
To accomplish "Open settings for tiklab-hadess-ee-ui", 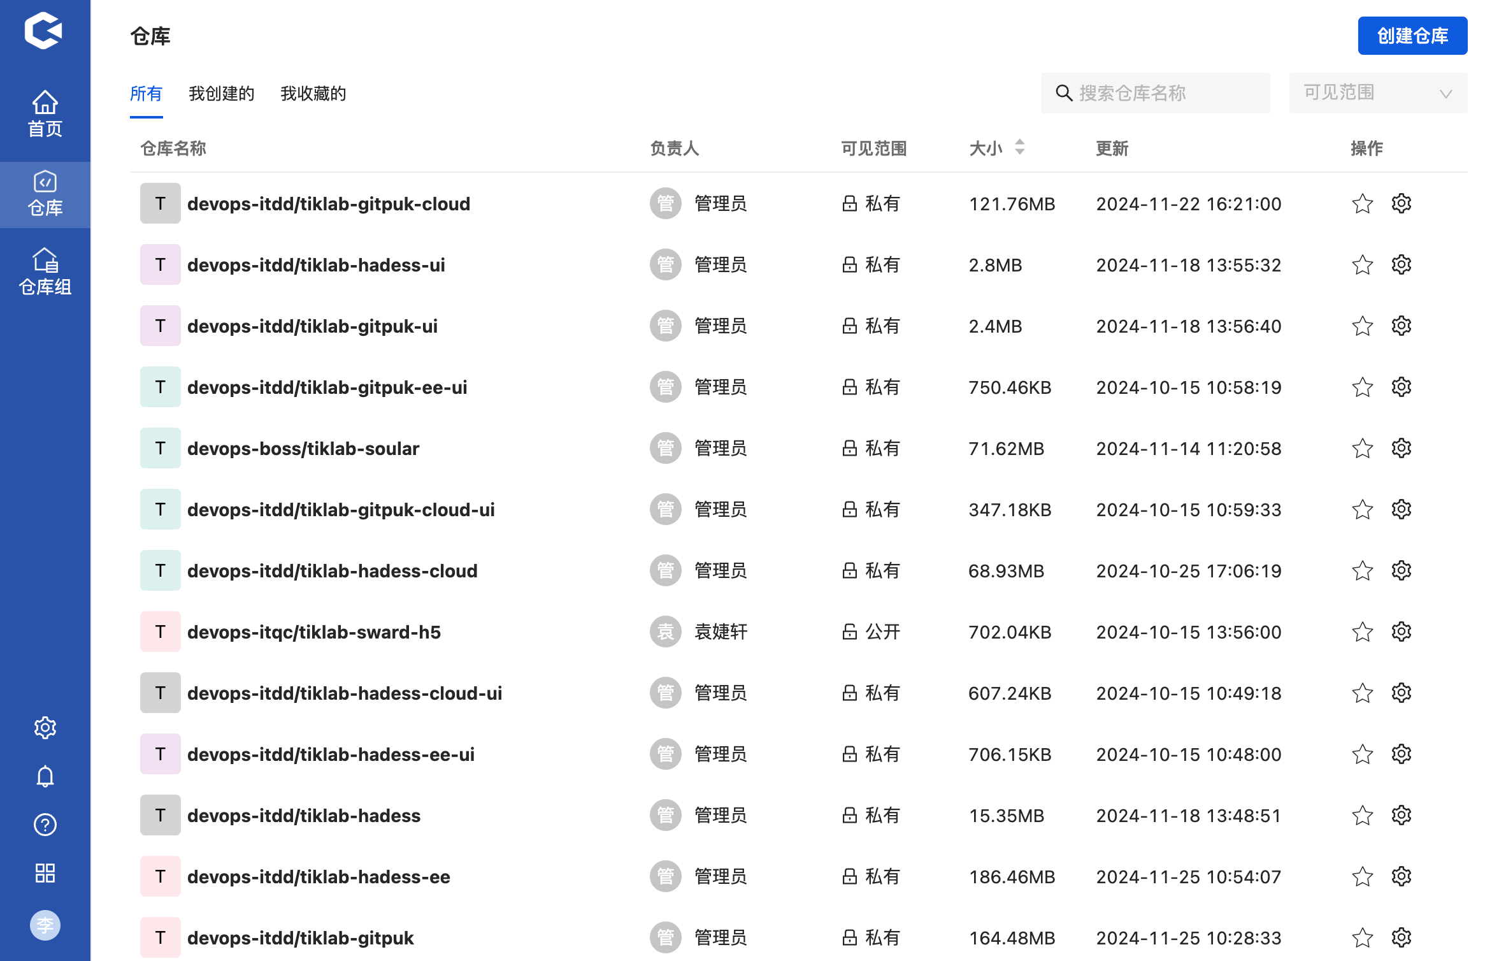I will click(1402, 755).
